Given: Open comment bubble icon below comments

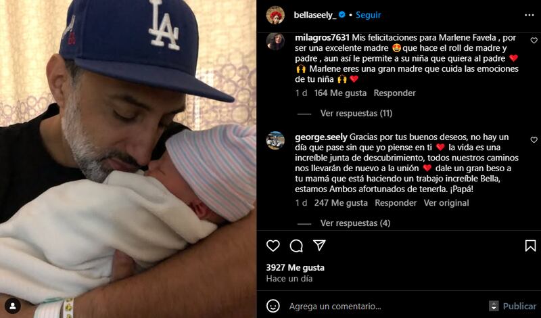Looking at the screenshot, I should click(296, 246).
